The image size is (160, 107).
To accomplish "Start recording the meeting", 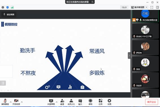I will click(x=90, y=102).
